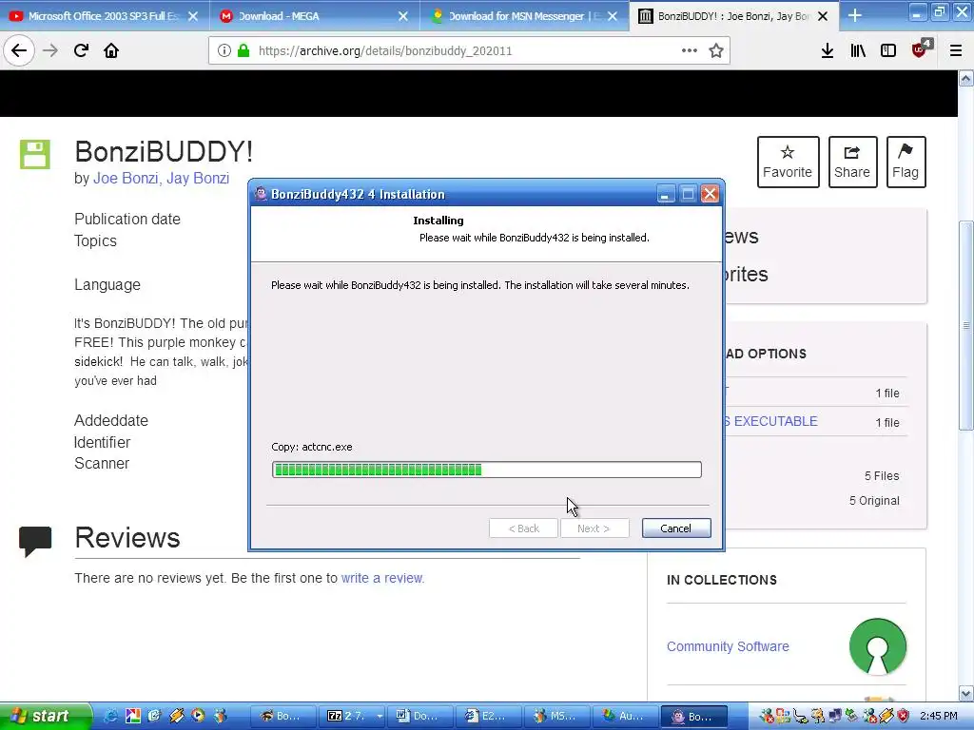974x730 pixels.
Task: Click the BonziBuddy installer title icon
Action: click(x=261, y=194)
